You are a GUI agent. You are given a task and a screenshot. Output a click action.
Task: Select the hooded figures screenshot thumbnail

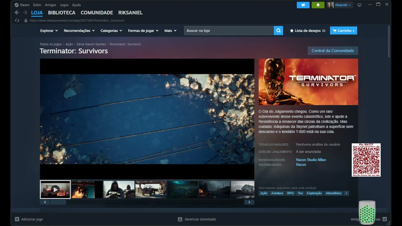[119, 190]
